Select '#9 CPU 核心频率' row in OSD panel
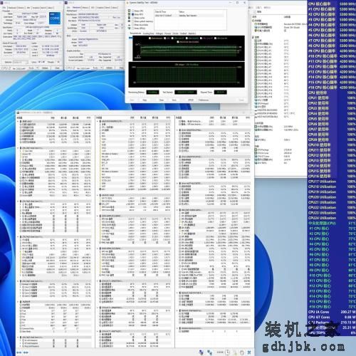The image size is (356, 356). coord(332,51)
